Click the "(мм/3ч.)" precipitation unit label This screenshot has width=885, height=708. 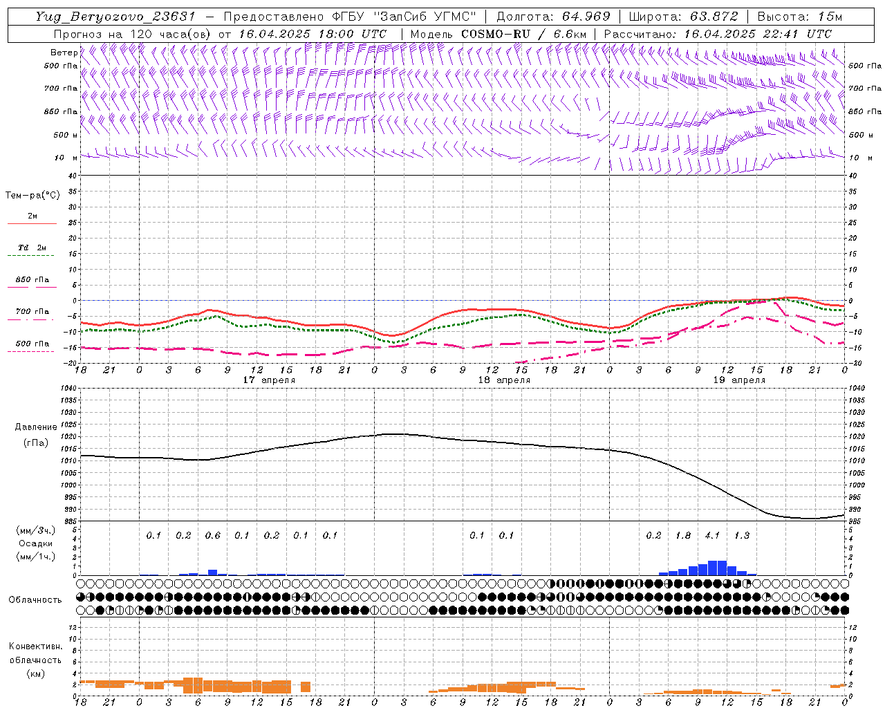35,530
